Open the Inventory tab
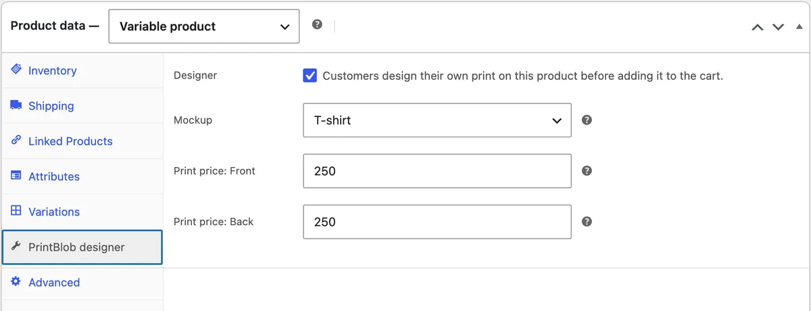 (x=82, y=70)
